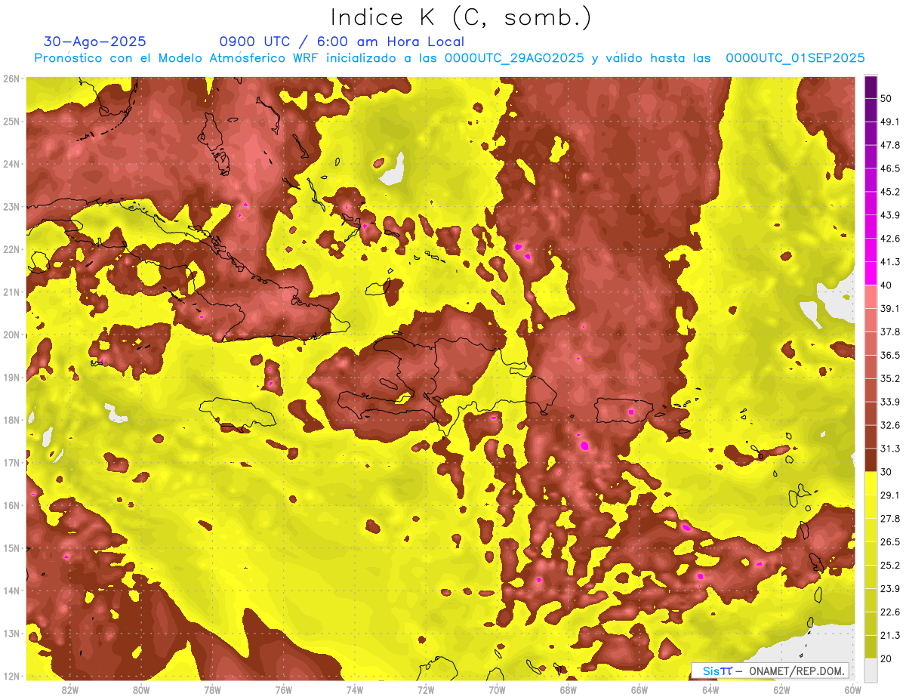Viewport: 906px width, 700px height.
Task: Click the latitude label 24N
Action: point(11,164)
